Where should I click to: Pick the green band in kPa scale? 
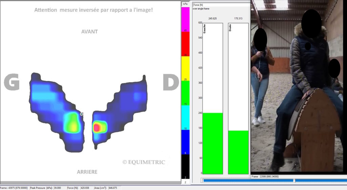185,93
